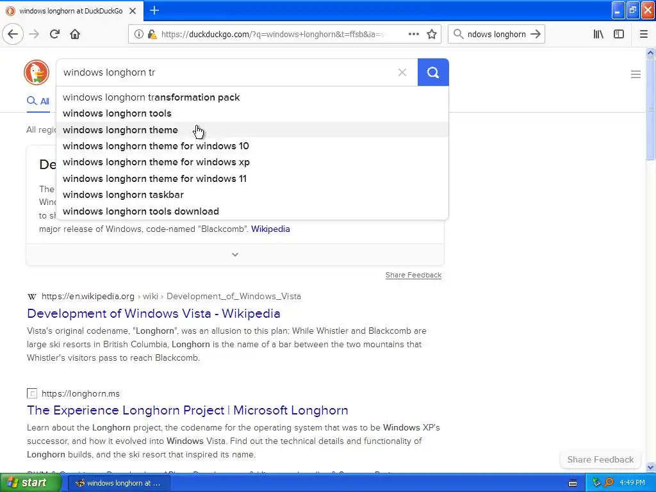This screenshot has width=656, height=492.
Task: Open page actions three-dot menu
Action: tap(413, 35)
